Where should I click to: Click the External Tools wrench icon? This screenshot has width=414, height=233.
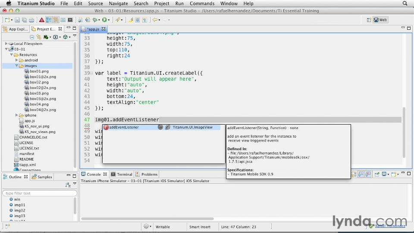117,20
